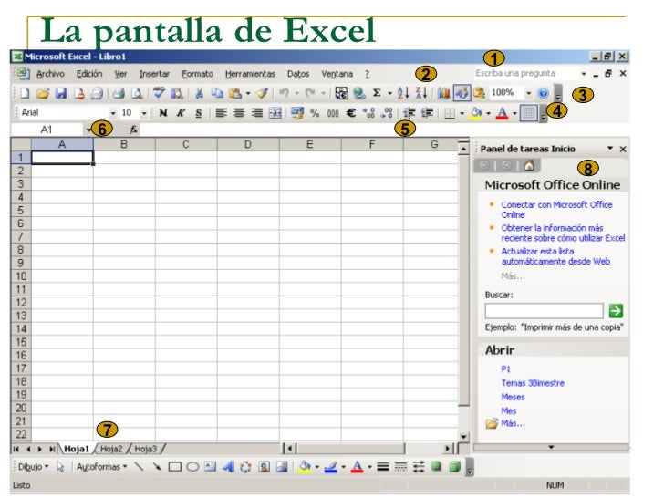This screenshot has height=498, width=664.
Task: Insert WordArt from the Drawing toolbar
Action: coord(228,467)
